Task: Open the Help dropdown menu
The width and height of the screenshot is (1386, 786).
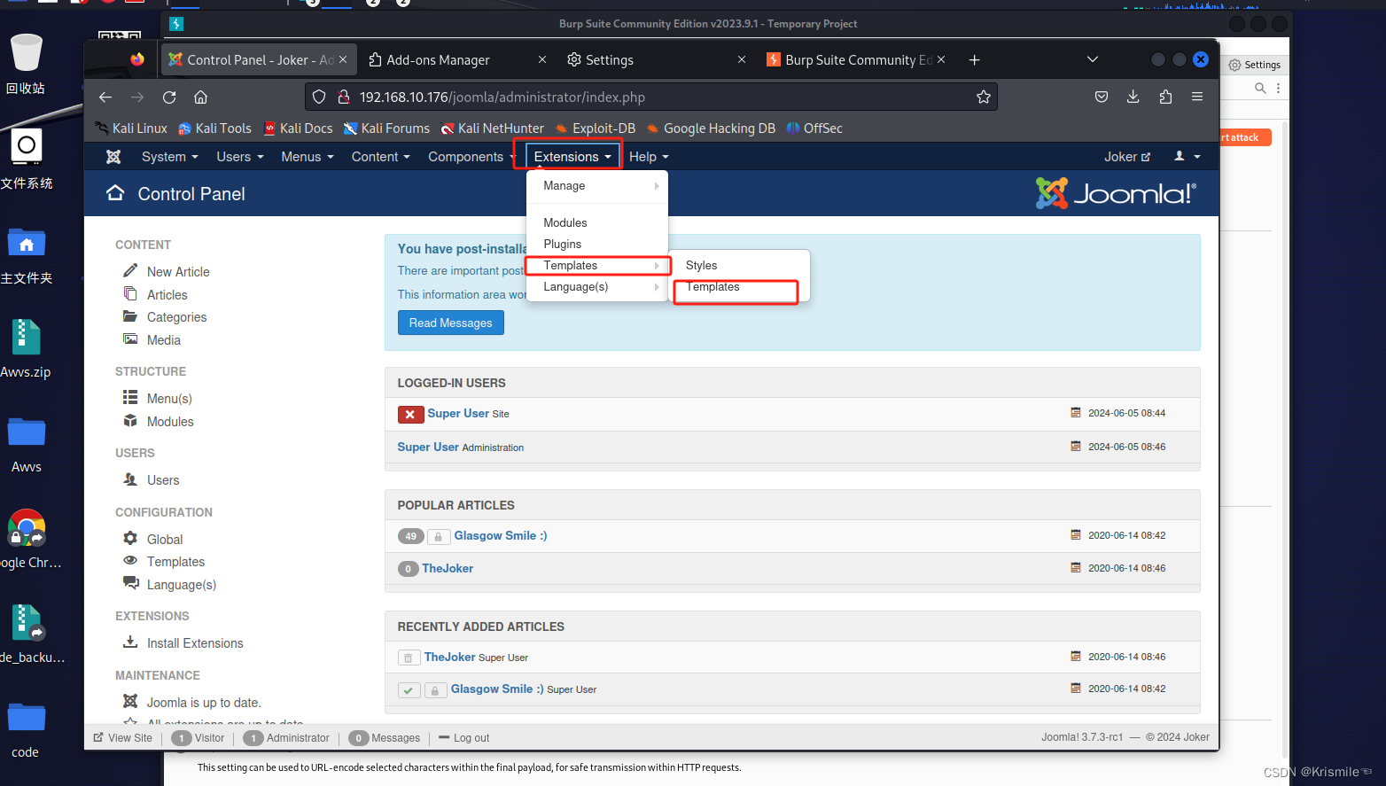Action: click(x=649, y=157)
